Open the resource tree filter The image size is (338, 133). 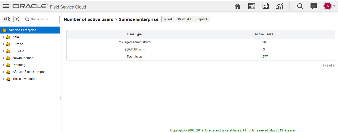(17, 19)
